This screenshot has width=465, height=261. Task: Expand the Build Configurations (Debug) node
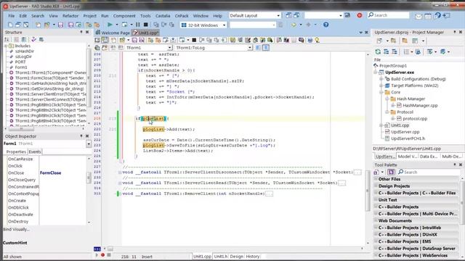(x=381, y=79)
